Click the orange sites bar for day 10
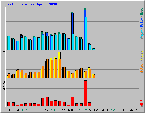Viewport: 145px width, 113px height. [48, 69]
